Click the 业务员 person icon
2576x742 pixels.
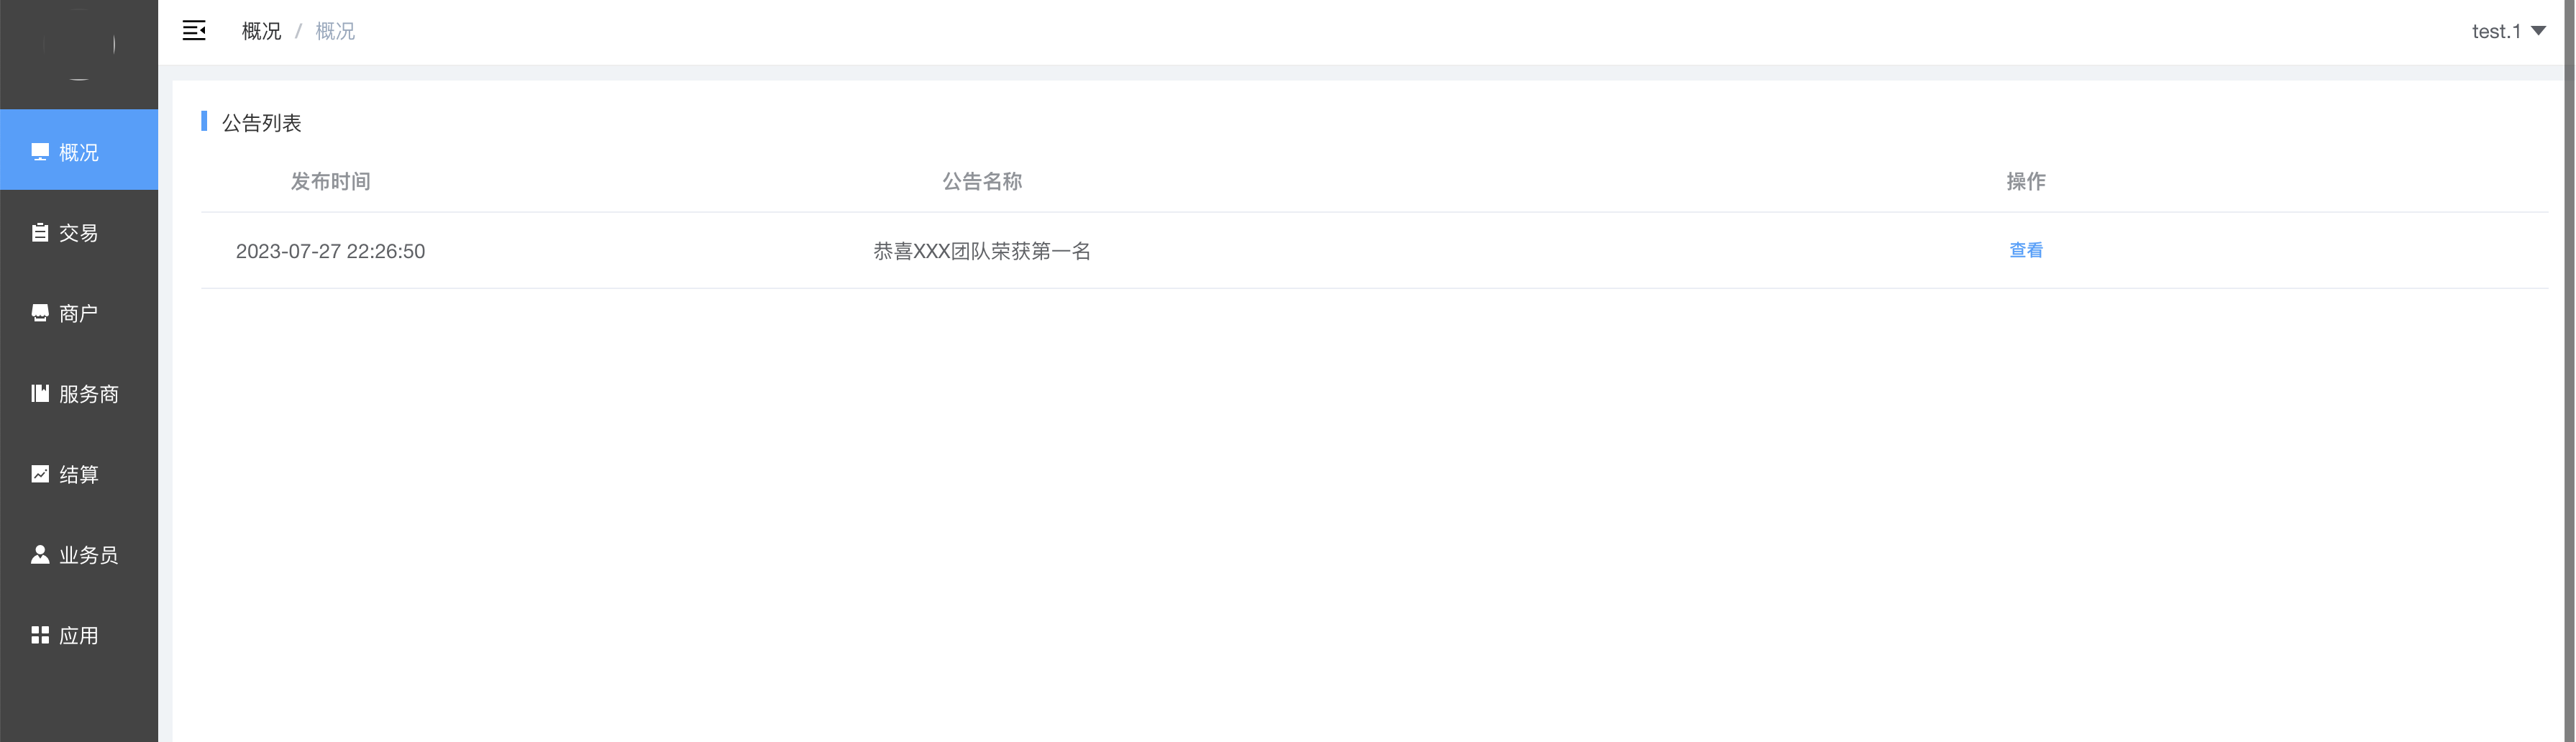[x=40, y=554]
